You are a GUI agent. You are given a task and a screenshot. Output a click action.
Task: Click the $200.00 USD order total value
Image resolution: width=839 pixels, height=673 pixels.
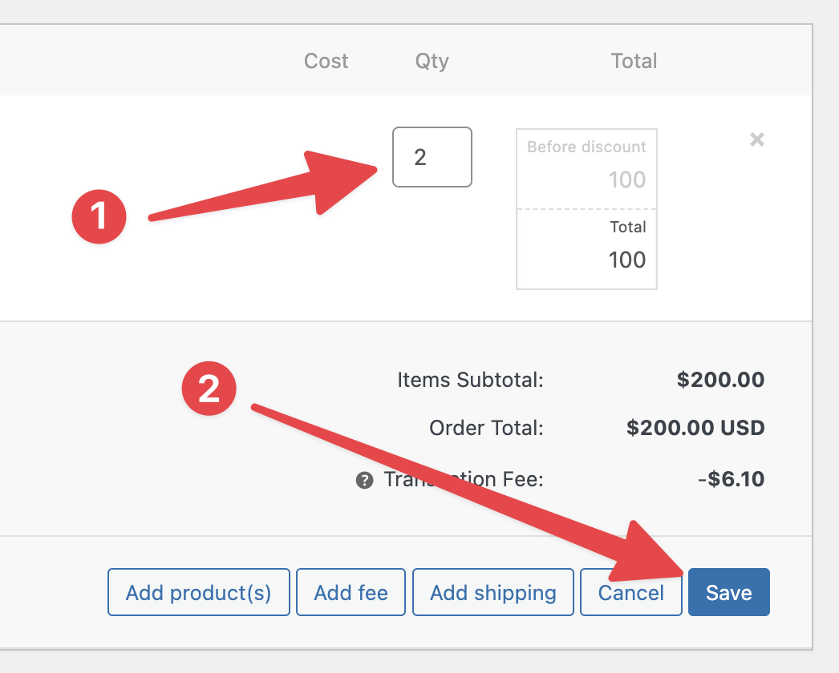695,428
